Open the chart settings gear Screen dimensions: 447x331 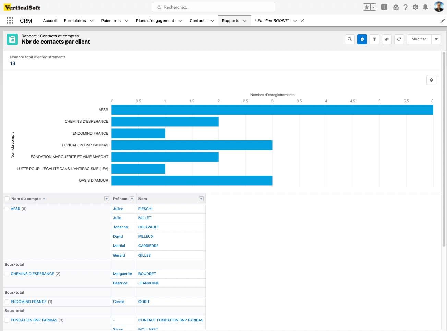431,80
